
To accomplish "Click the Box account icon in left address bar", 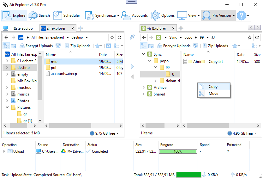I will coord(21,37).
